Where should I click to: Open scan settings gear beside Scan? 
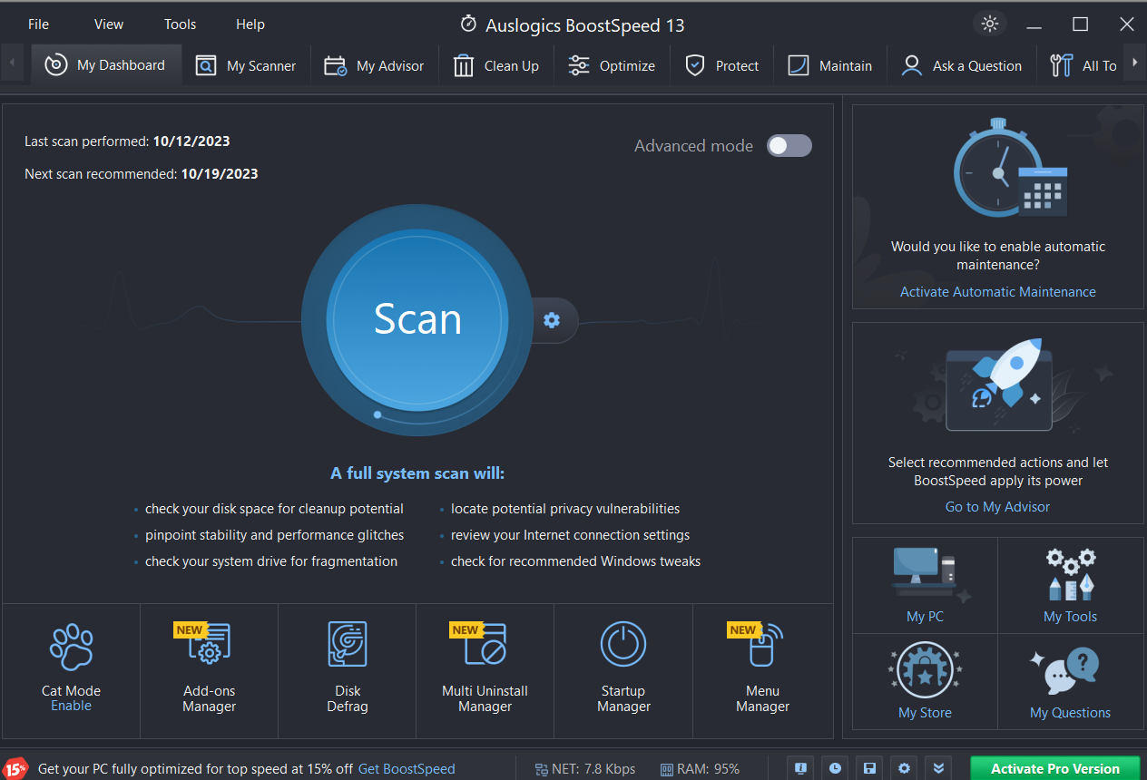point(552,320)
